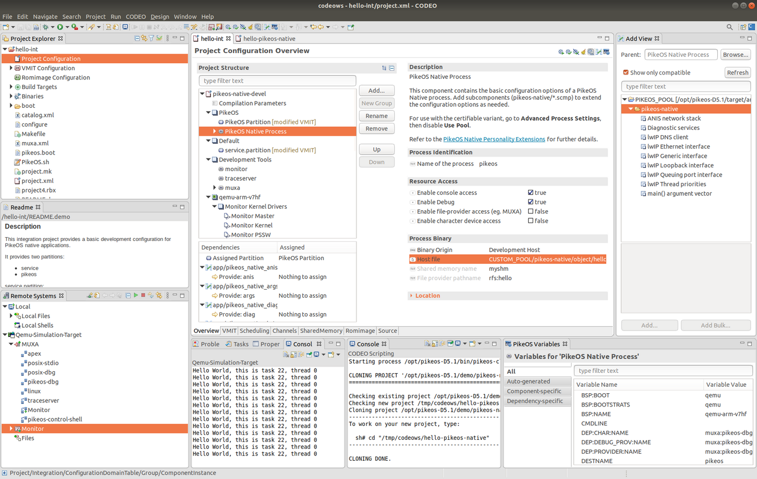Click the Browse button next to Parent field
The width and height of the screenshot is (757, 479).
click(735, 54)
